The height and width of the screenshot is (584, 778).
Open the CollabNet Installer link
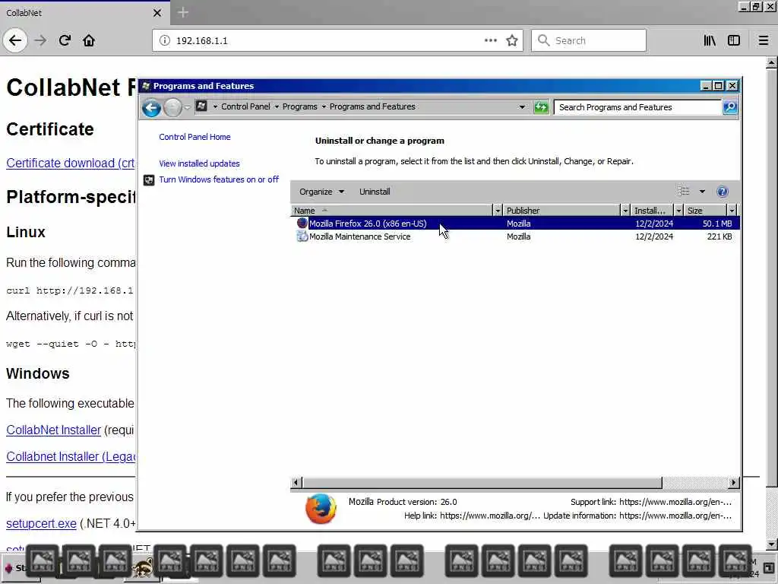[x=54, y=430]
